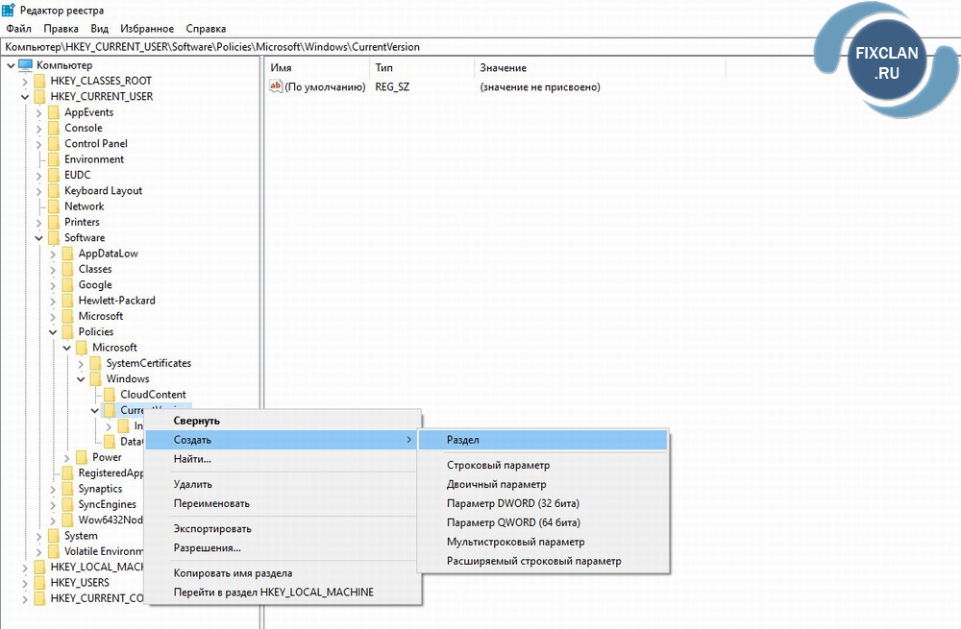Image resolution: width=961 pixels, height=629 pixels.
Task: Click the SystemCertificates folder icon
Action: [x=96, y=363]
